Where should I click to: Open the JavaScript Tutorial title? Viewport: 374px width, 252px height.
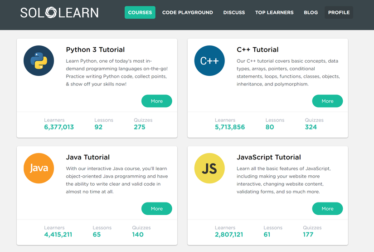tap(268, 157)
